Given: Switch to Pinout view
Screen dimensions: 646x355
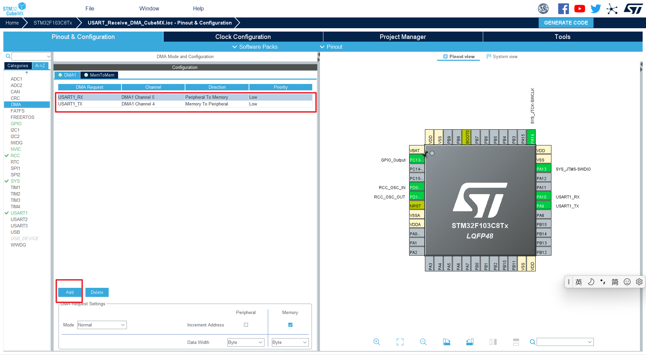Looking at the screenshot, I should (459, 56).
